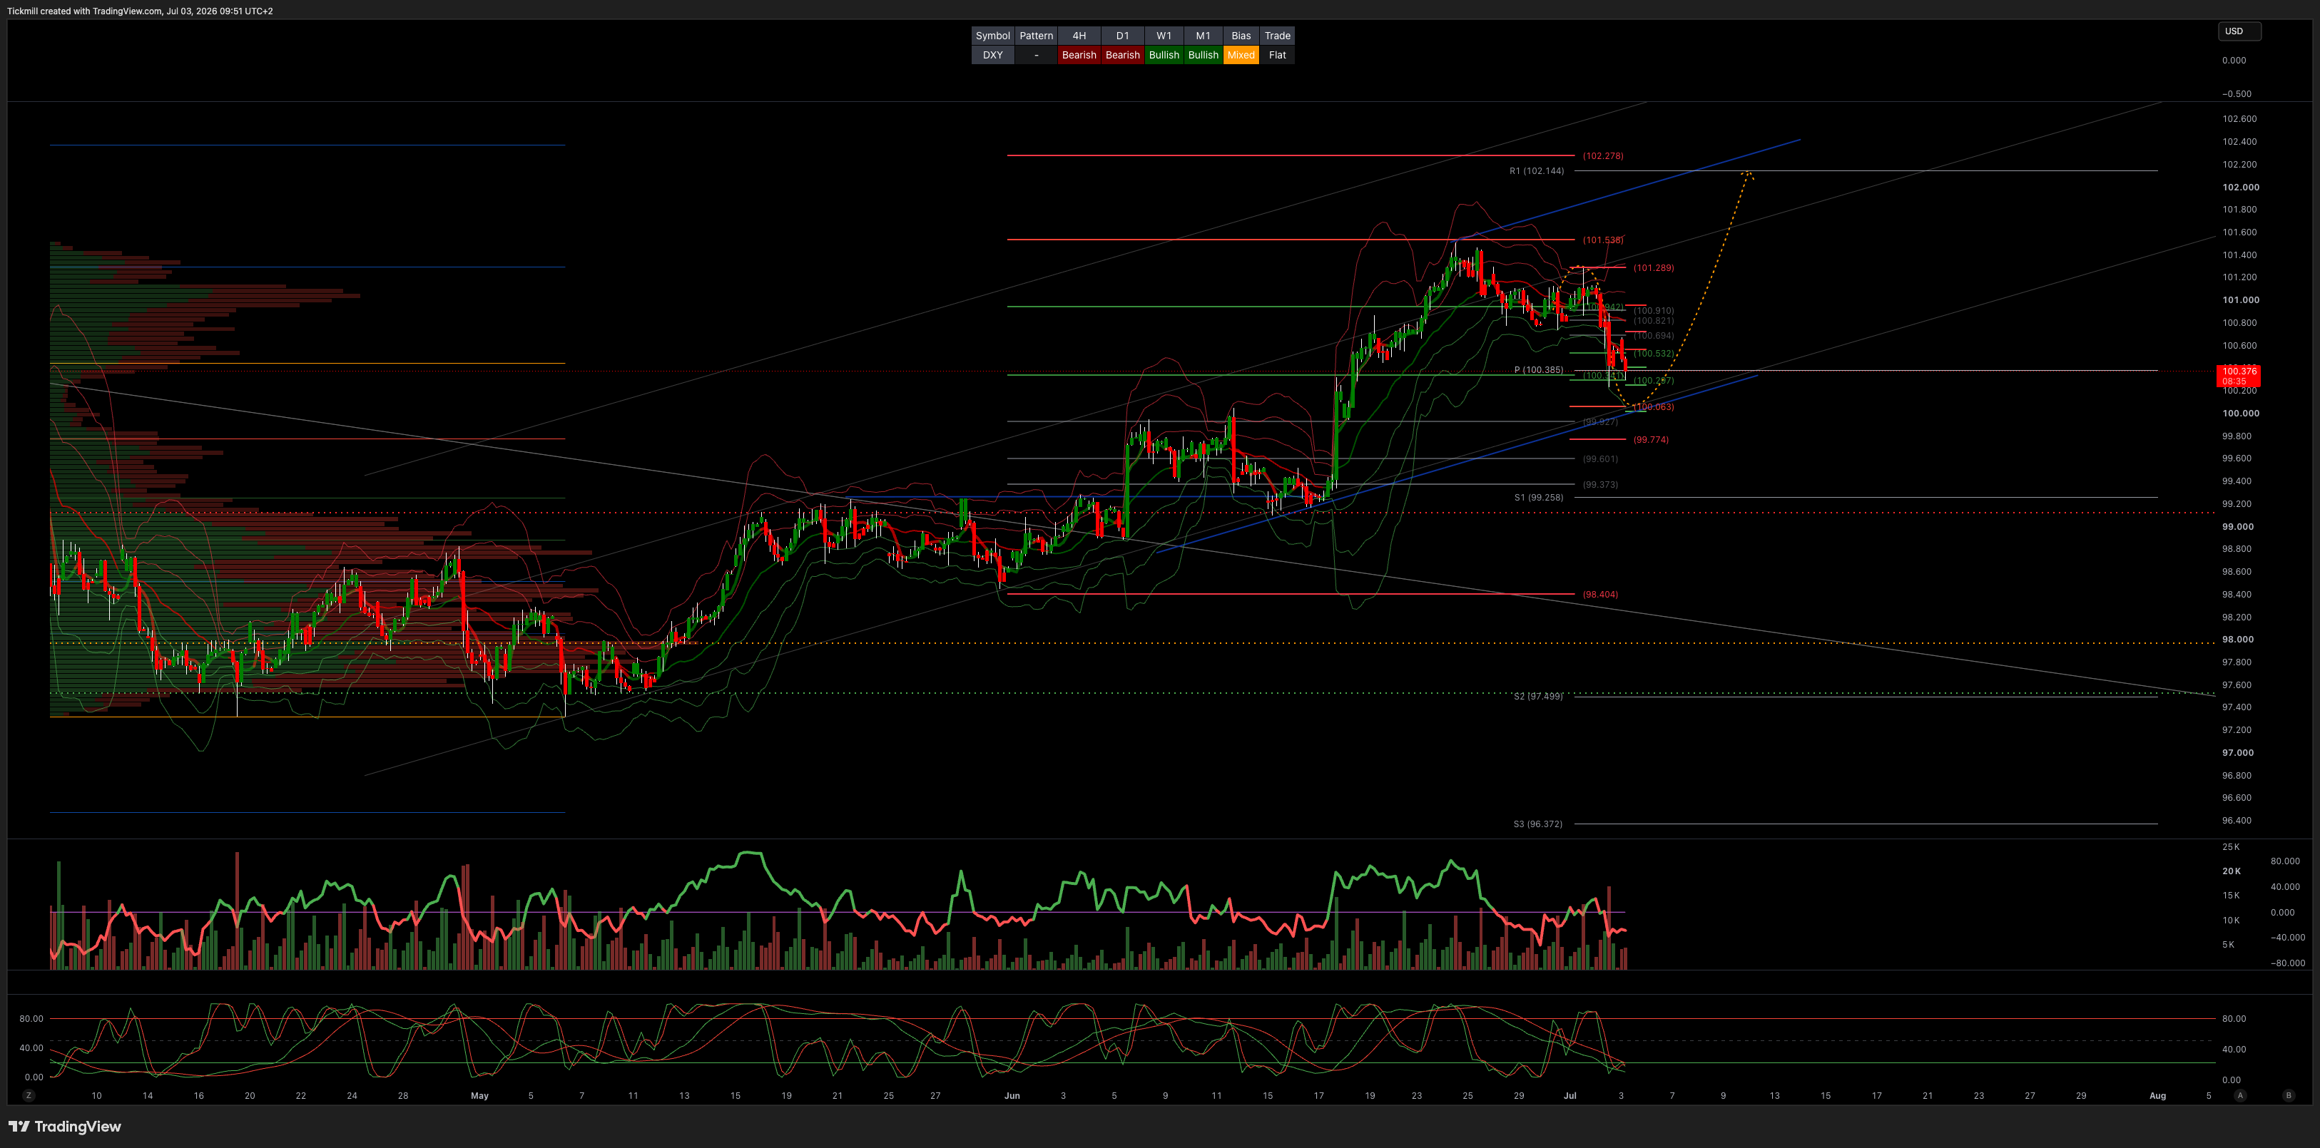
Task: Select the Pattern header cell
Action: (x=1036, y=36)
